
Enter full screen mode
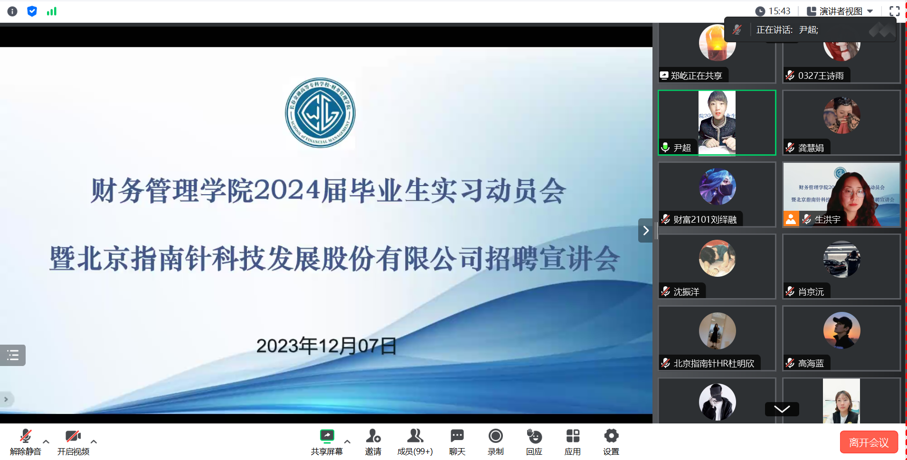click(895, 11)
